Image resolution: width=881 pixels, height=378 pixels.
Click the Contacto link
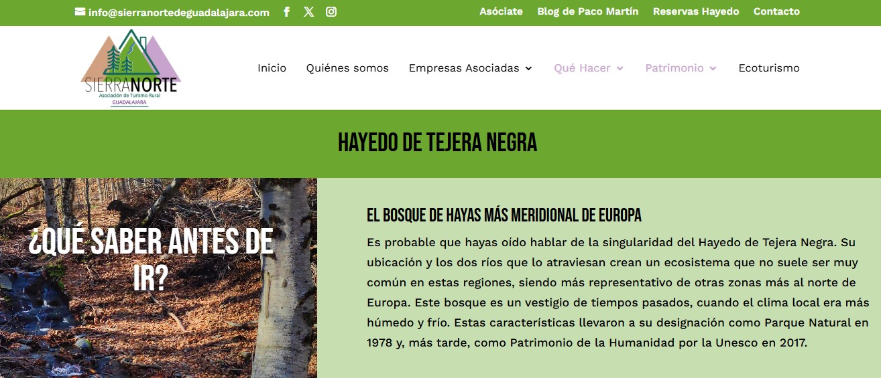(776, 11)
